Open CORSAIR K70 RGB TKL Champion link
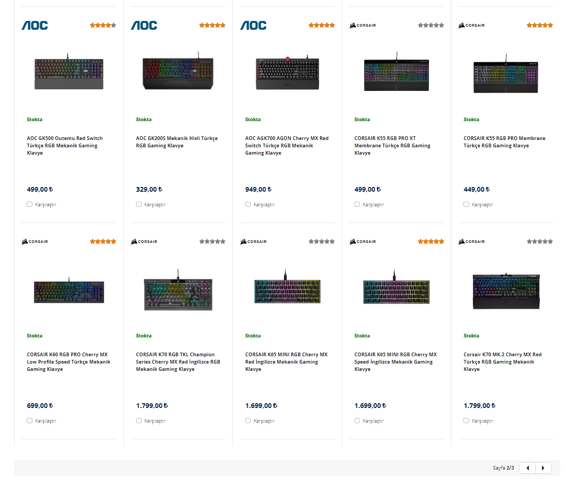 pos(178,362)
